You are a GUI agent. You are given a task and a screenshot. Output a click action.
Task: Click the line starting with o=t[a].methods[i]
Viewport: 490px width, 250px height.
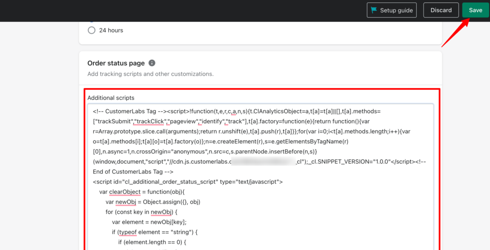point(221,141)
